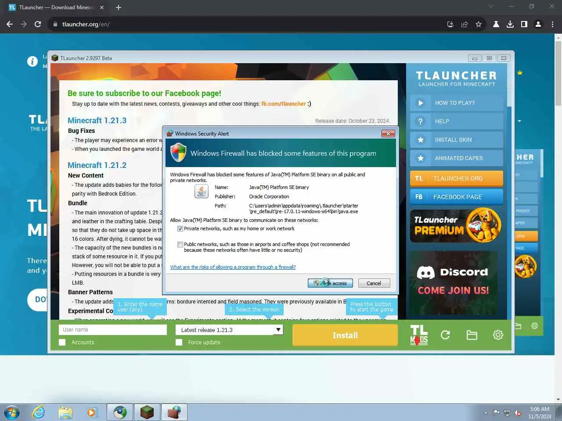This screenshot has height=421, width=562.
Task: Click the Minecraft 1.21.2 heading
Action: [x=97, y=165]
